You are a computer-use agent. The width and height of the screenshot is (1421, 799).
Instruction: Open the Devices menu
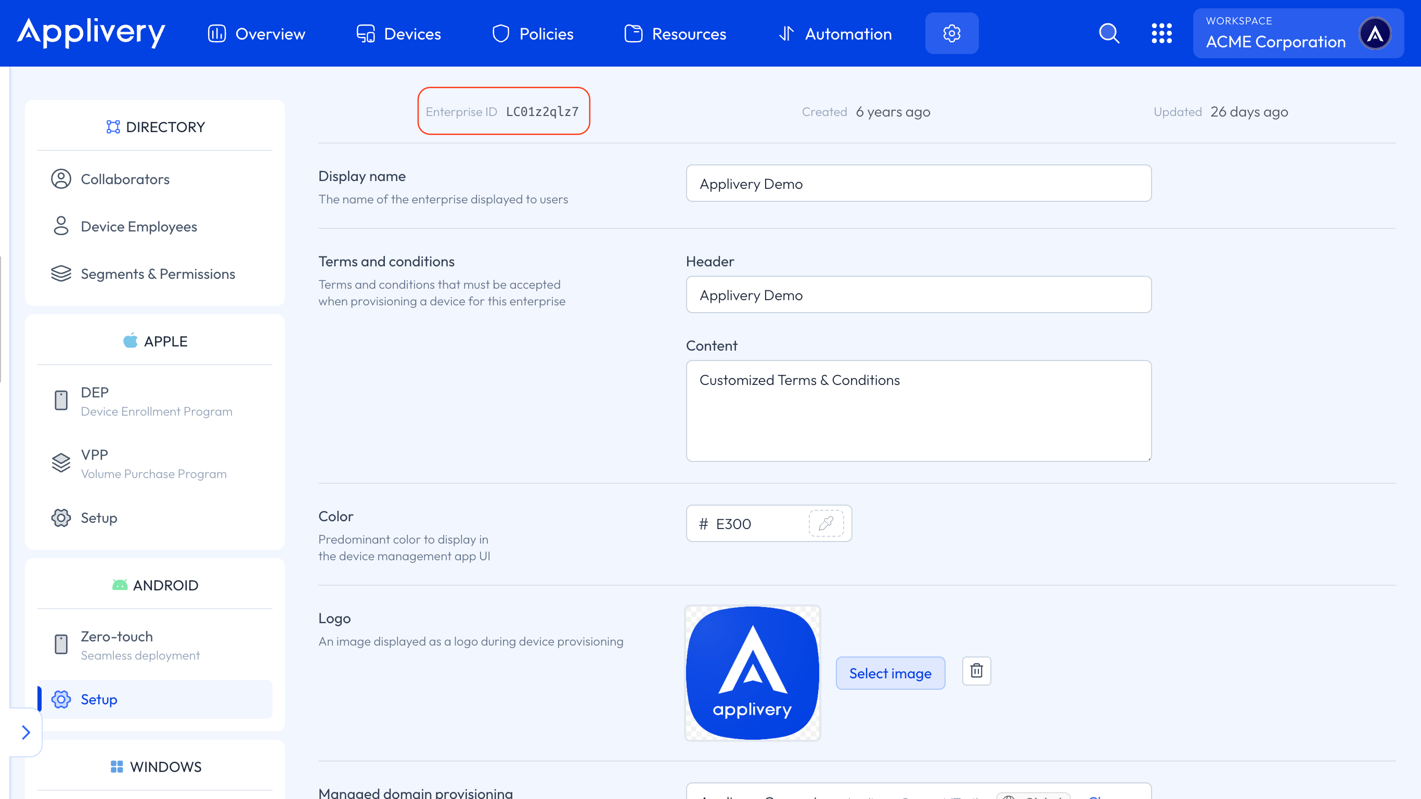398,34
